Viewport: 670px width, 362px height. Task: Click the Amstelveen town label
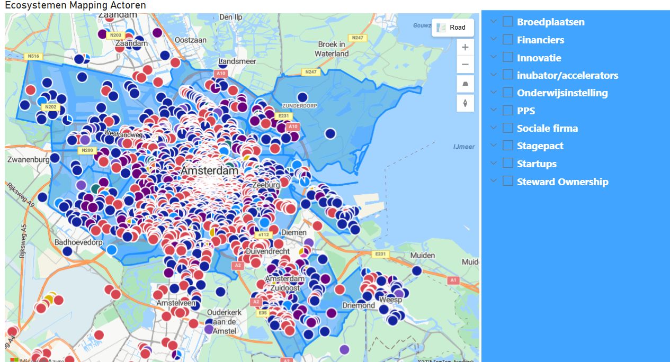point(175,303)
